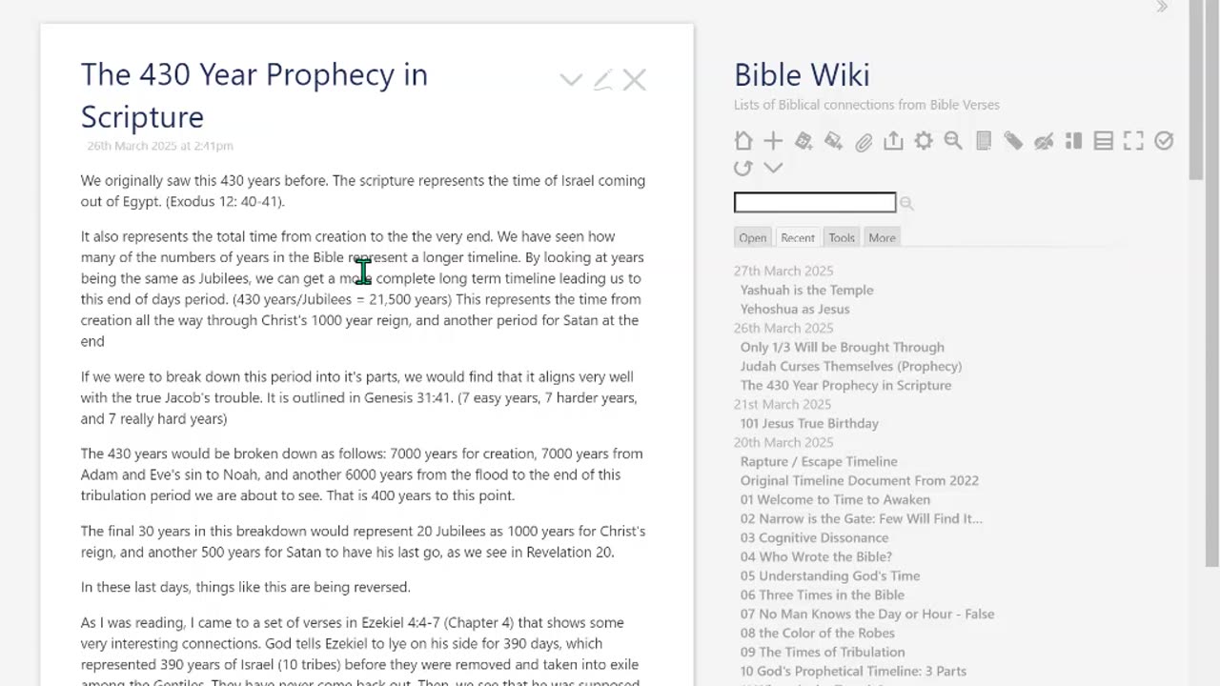The width and height of the screenshot is (1220, 686).
Task: Enter full-screen mode
Action: (x=1133, y=141)
